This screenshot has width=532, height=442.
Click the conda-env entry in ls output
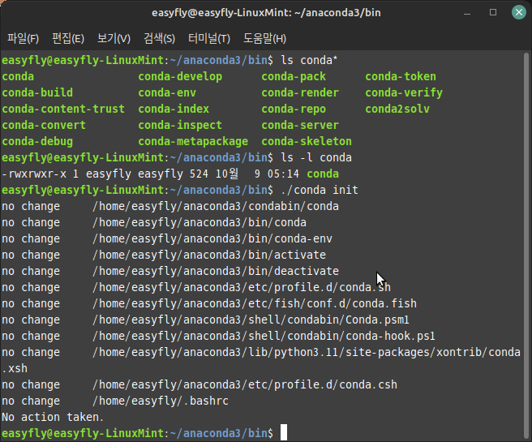click(x=167, y=93)
